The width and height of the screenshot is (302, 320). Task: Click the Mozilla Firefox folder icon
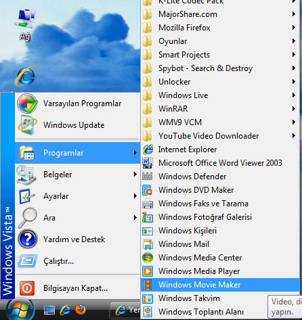148,28
